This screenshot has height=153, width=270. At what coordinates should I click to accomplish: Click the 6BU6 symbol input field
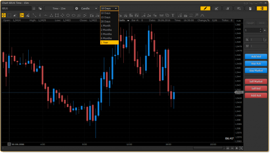click(x=16, y=8)
